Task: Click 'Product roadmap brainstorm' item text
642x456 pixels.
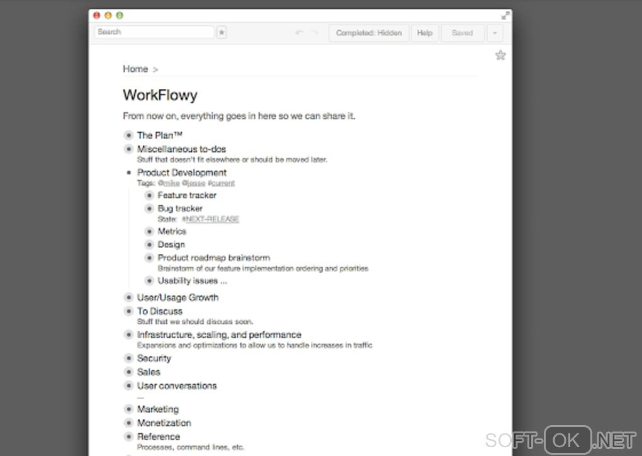Action: click(x=214, y=258)
